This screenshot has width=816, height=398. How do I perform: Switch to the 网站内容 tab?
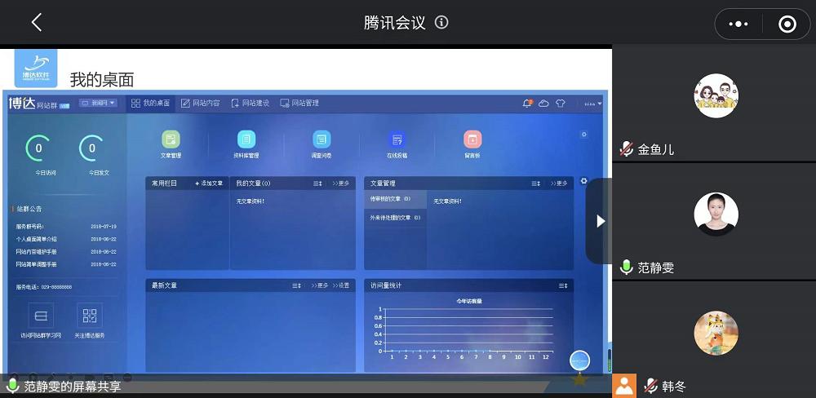pos(201,104)
